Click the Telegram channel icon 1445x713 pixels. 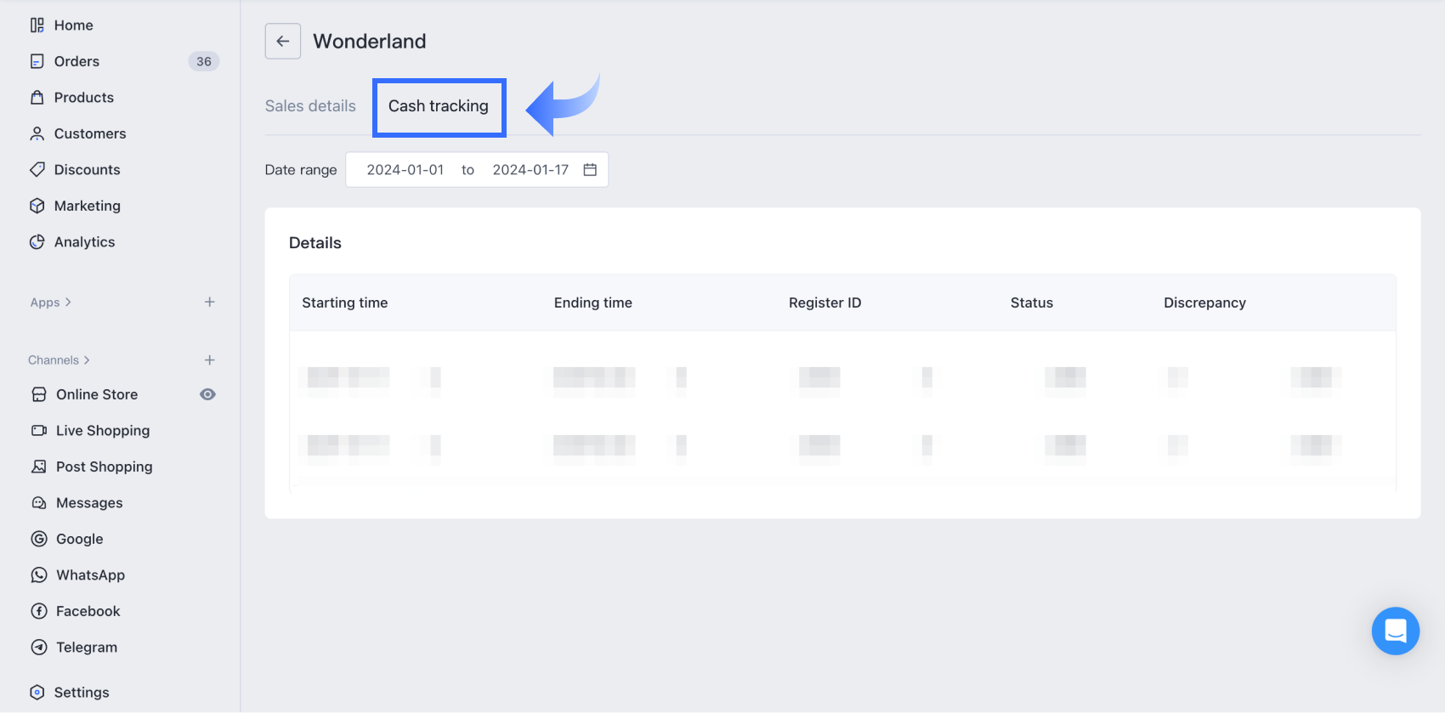[x=39, y=648]
